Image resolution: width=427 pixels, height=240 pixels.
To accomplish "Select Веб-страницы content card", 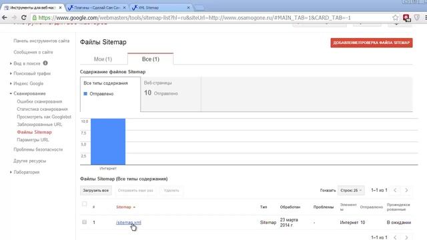I will pyautogui.click(x=171, y=94).
